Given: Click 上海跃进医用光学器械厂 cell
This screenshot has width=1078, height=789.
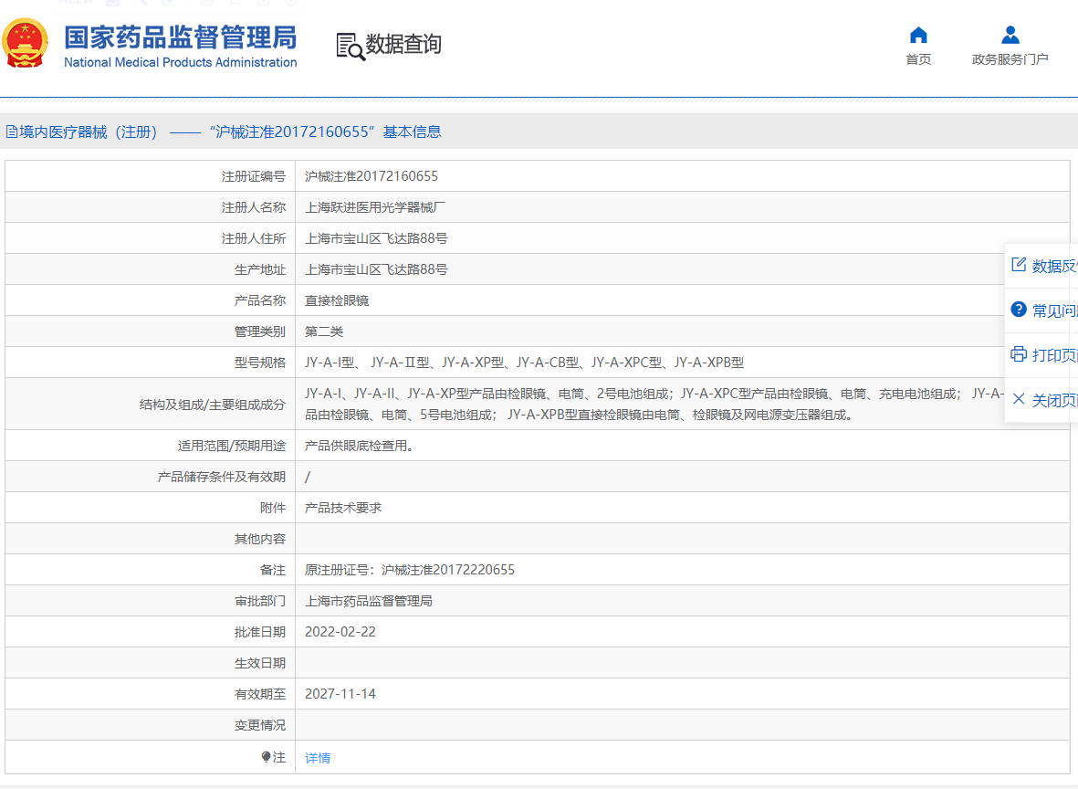Looking at the screenshot, I should [374, 207].
